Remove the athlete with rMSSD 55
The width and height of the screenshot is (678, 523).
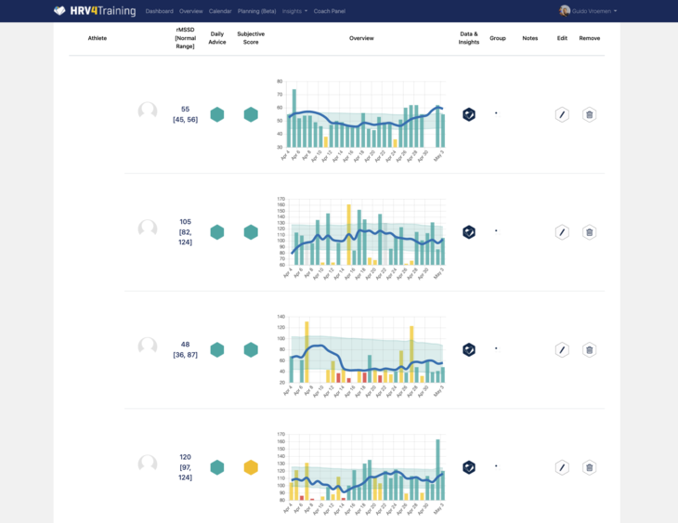590,114
